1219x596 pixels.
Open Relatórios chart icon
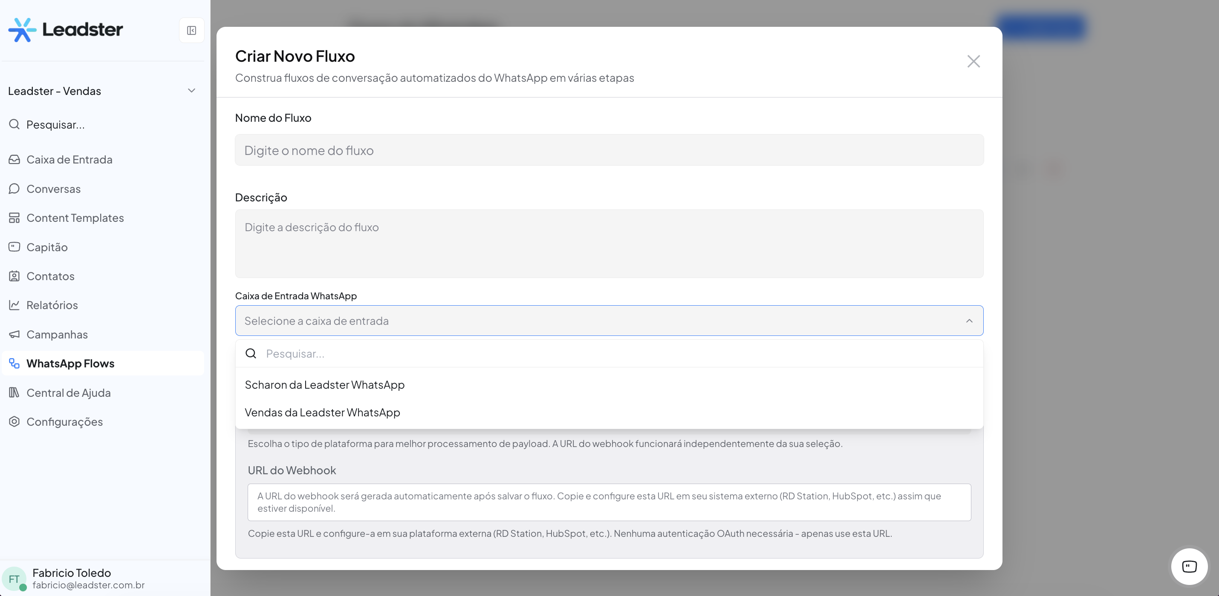14,305
